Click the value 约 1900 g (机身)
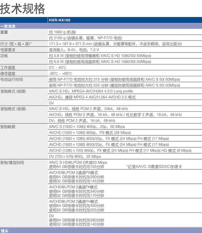202x233 pixels. (x=62, y=32)
